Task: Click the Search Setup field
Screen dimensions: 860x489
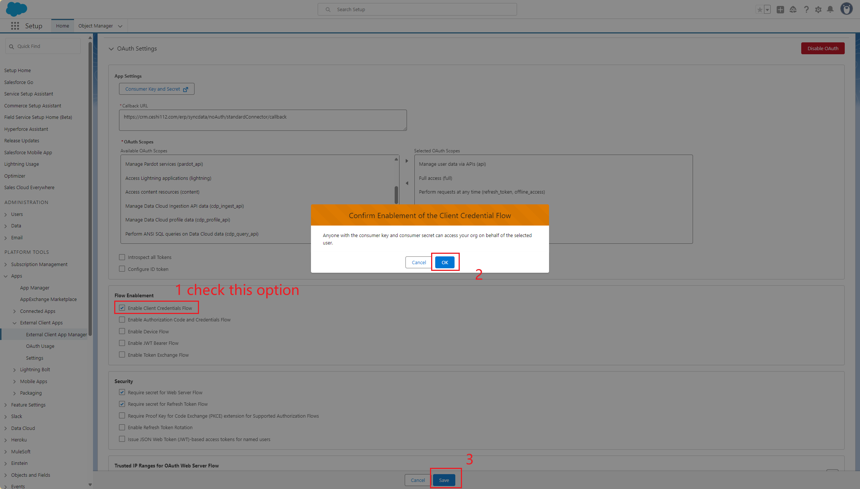Action: tap(417, 9)
